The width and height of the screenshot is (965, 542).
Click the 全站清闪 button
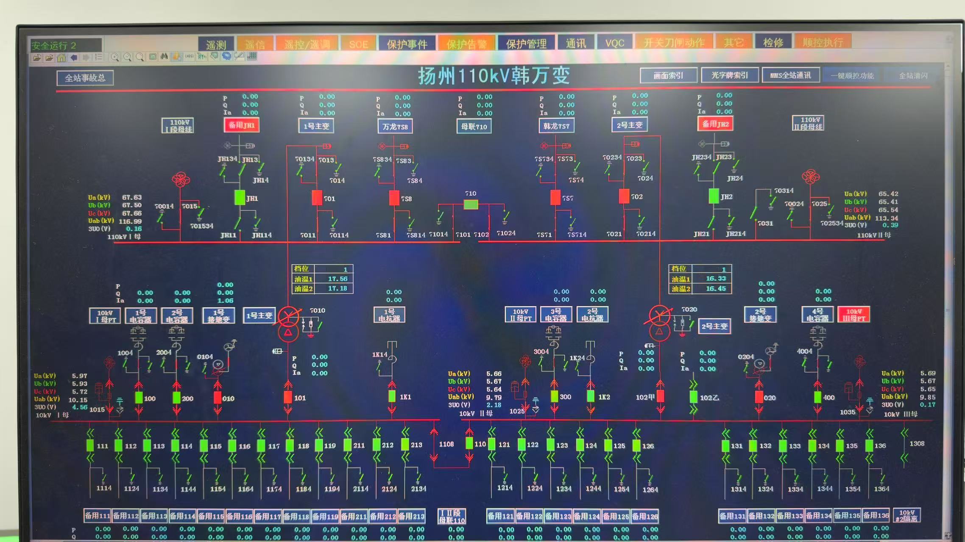coord(913,75)
